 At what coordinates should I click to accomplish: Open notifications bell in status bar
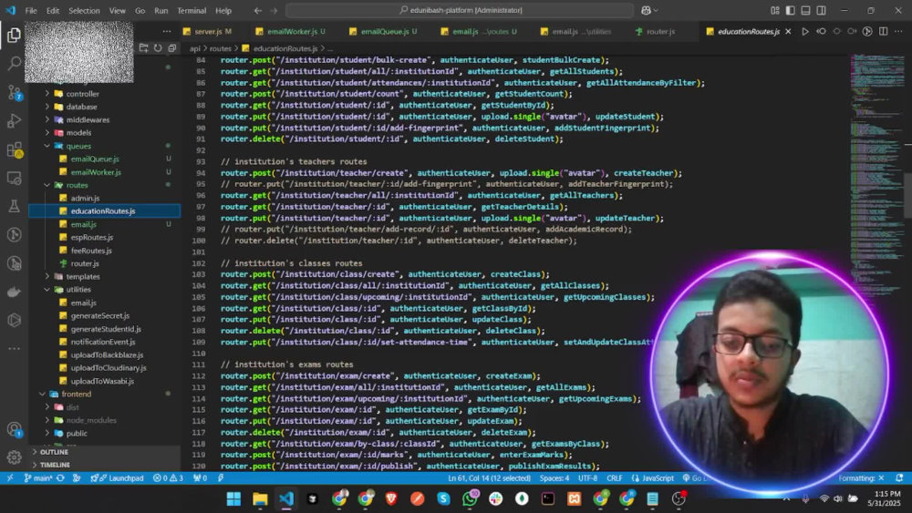(x=899, y=478)
